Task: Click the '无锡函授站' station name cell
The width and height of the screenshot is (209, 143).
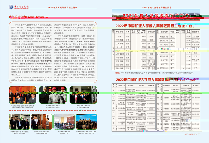Action: click(x=122, y=113)
